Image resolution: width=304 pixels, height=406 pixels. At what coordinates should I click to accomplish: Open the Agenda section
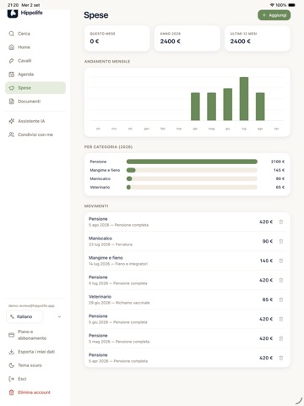point(35,74)
